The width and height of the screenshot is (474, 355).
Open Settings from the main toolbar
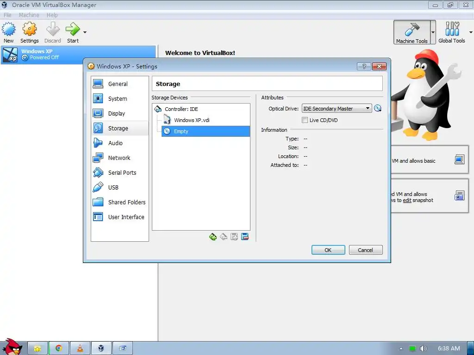coord(29,32)
